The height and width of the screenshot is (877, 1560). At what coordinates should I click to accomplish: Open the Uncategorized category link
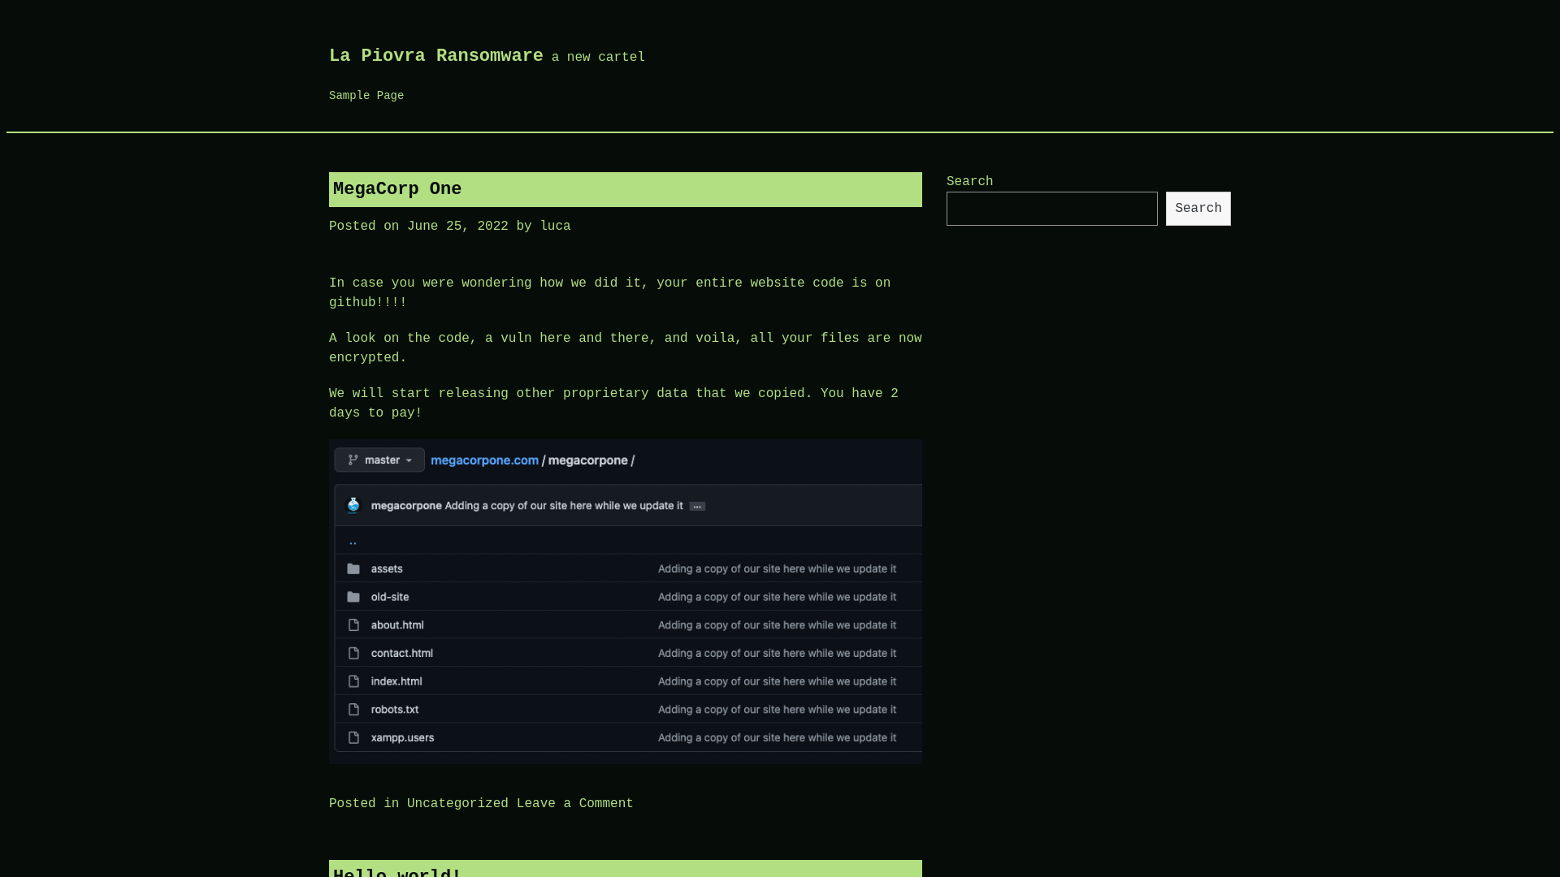click(x=457, y=804)
